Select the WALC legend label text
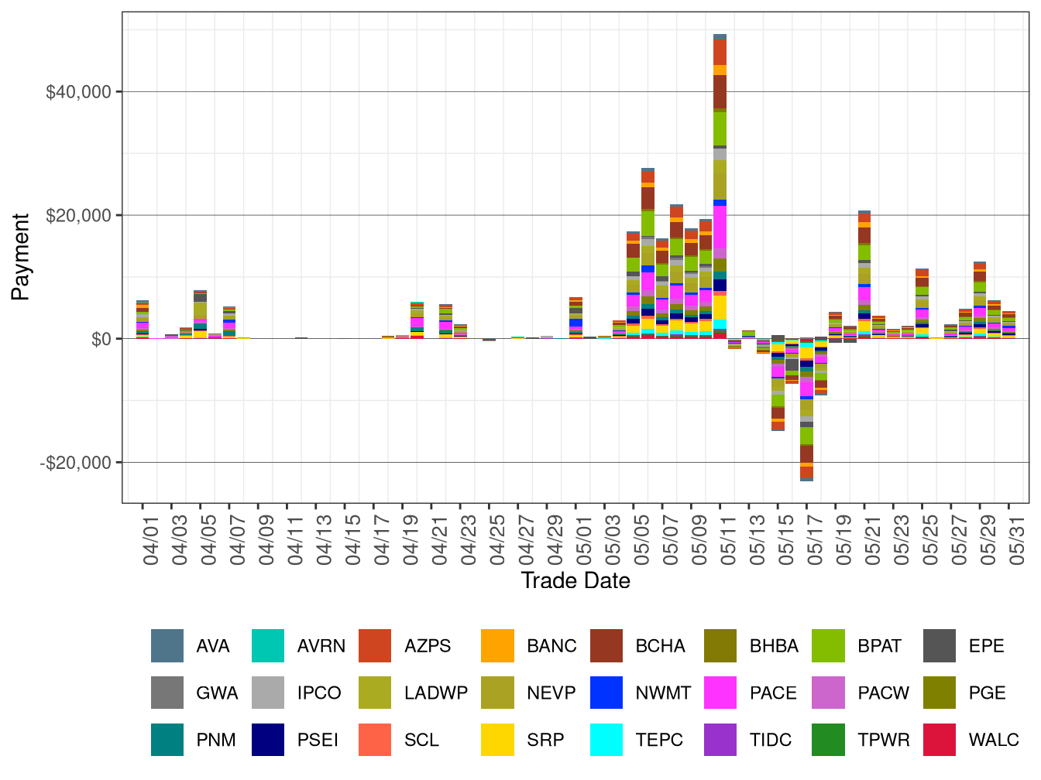The width and height of the screenshot is (1041, 780). (x=994, y=740)
